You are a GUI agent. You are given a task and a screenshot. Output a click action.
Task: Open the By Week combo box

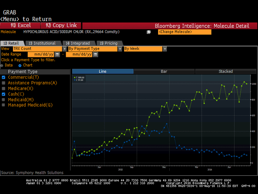point(143,49)
